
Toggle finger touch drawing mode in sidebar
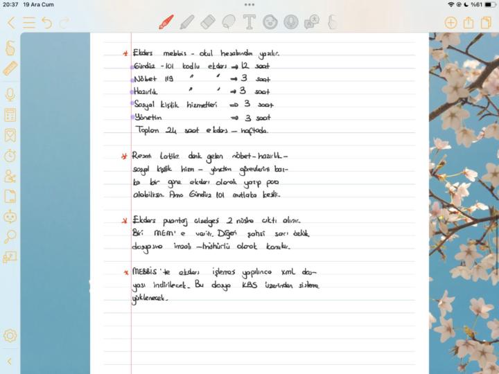[x=10, y=48]
